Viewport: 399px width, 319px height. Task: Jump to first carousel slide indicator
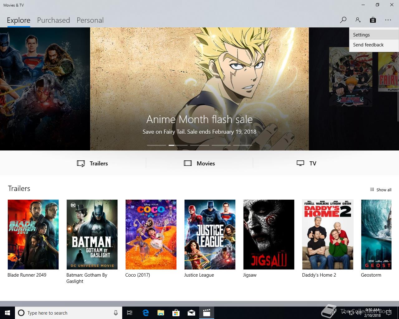tap(156, 145)
